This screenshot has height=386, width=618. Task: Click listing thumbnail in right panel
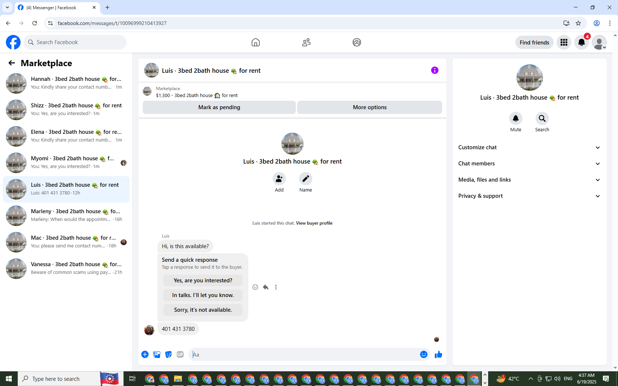[530, 78]
